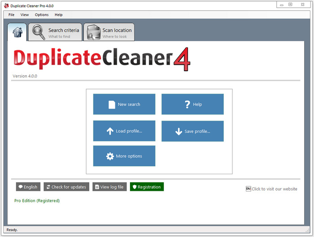Minimize the Duplicate Cleaner window
The height and width of the screenshot is (237, 314).
[x=282, y=4]
